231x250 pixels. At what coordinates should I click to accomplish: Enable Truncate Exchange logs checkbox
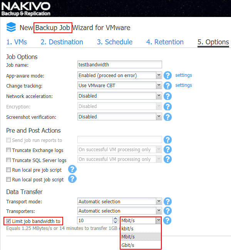coord(8,150)
